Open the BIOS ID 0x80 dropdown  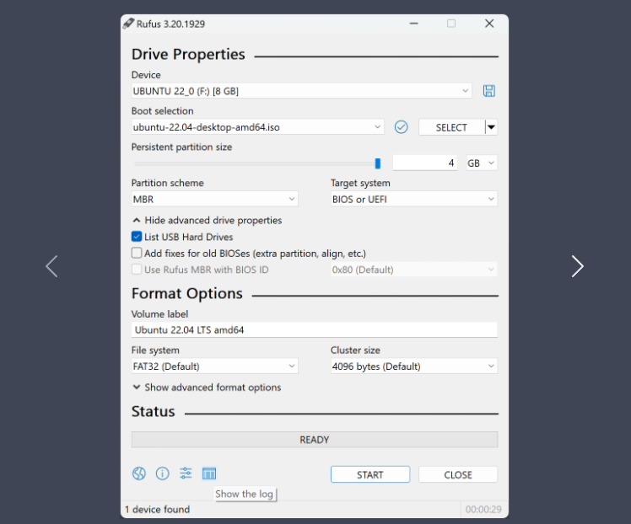pos(413,270)
